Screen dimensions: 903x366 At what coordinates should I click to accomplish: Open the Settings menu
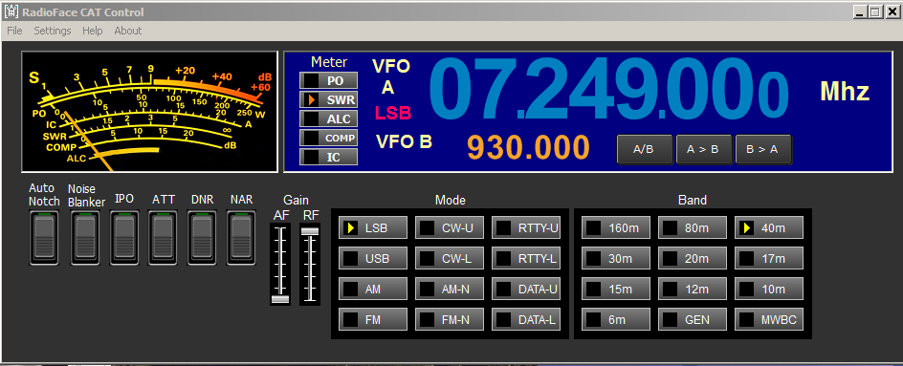(x=53, y=31)
